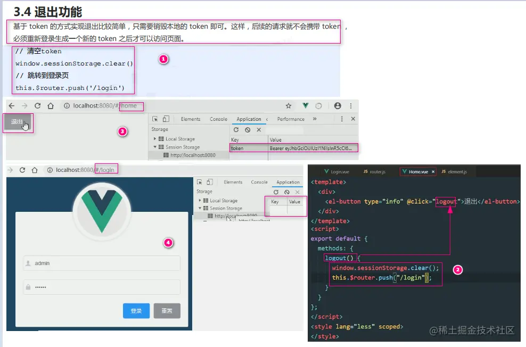Click the forward arrow in the /home browser
This screenshot has width=526, height=347.
(x=24, y=105)
